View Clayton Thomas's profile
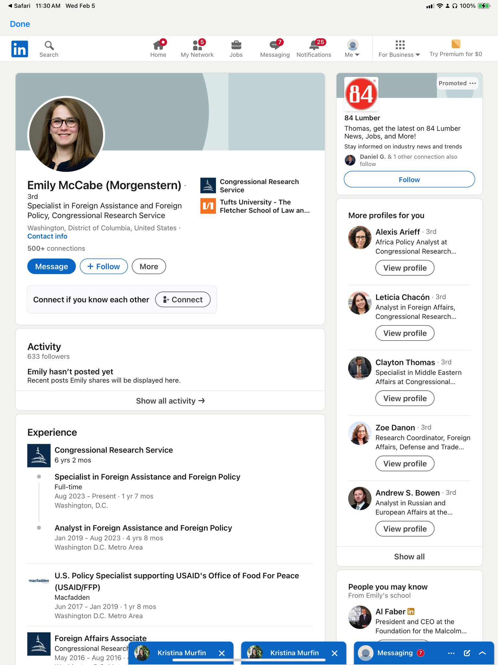 click(405, 399)
